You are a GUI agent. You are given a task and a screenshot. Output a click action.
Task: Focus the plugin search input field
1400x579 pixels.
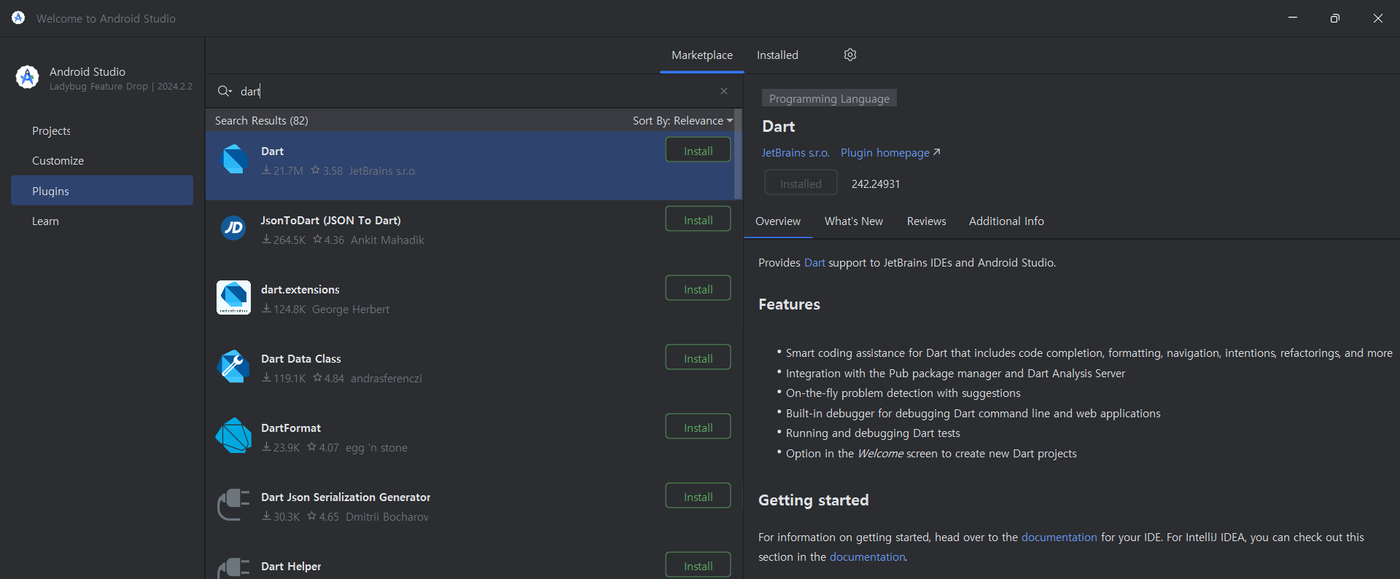pyautogui.click(x=474, y=91)
